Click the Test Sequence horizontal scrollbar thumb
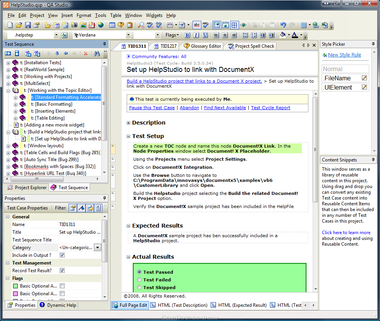 [37, 179]
